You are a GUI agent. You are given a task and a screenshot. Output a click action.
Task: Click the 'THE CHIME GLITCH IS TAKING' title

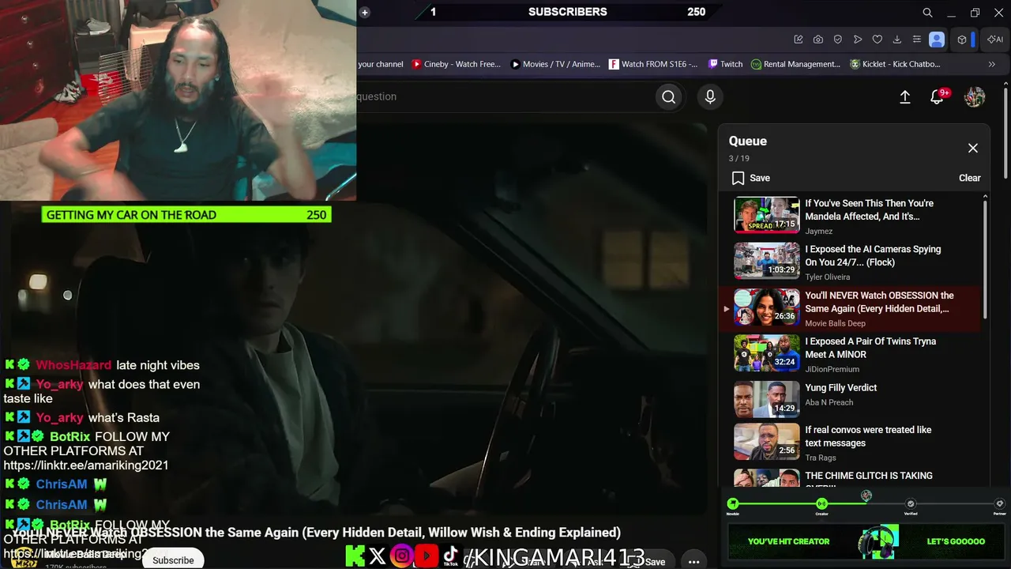[869, 476]
